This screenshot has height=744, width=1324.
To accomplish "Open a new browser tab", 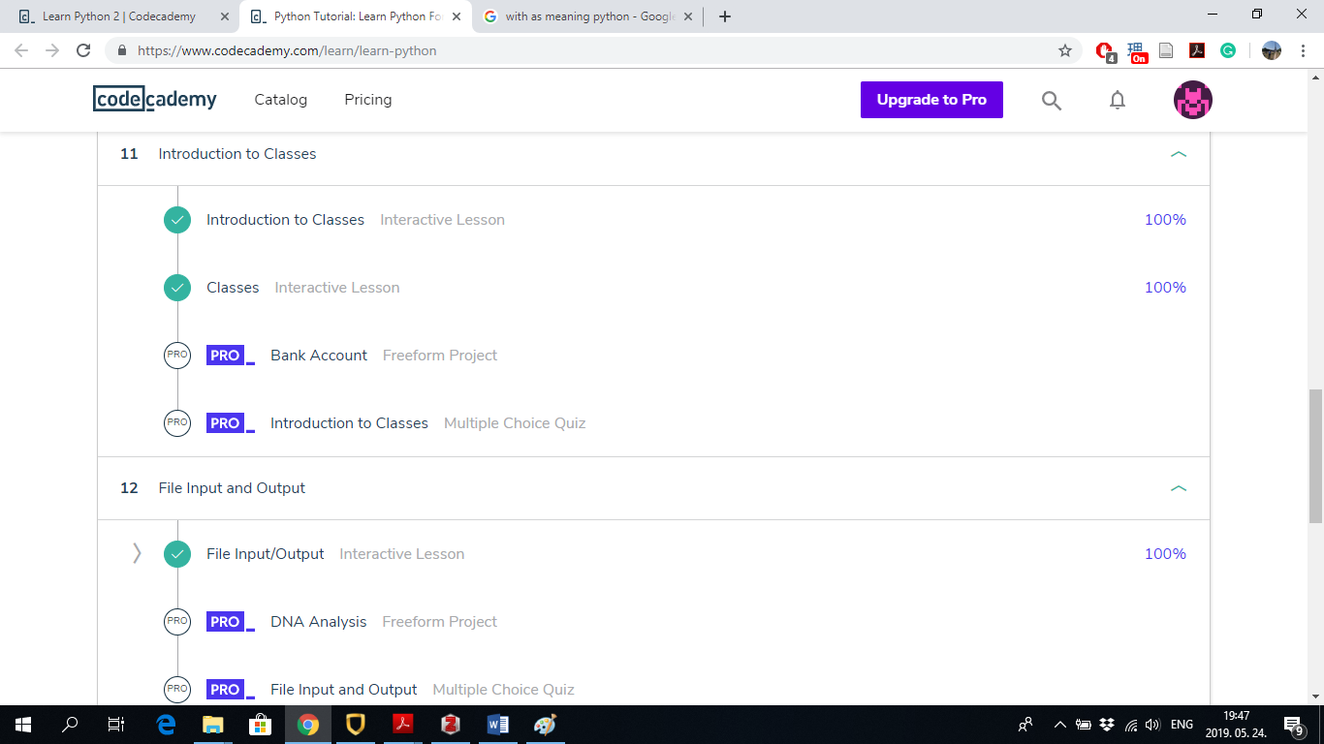I will (x=725, y=16).
